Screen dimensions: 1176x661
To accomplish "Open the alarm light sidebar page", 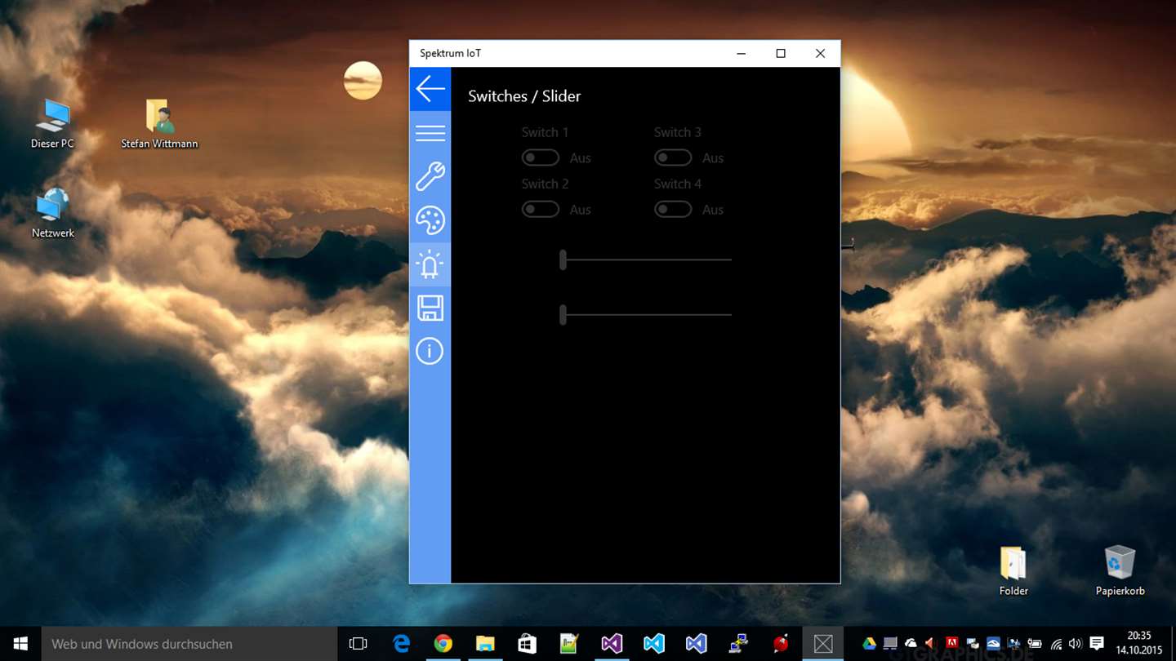I will point(430,264).
